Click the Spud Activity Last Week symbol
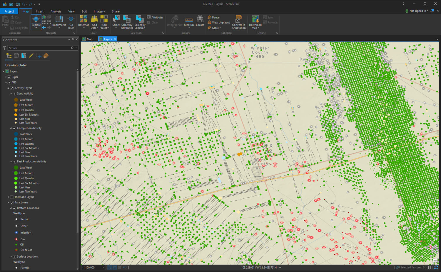The width and height of the screenshot is (441, 272). tap(16, 100)
